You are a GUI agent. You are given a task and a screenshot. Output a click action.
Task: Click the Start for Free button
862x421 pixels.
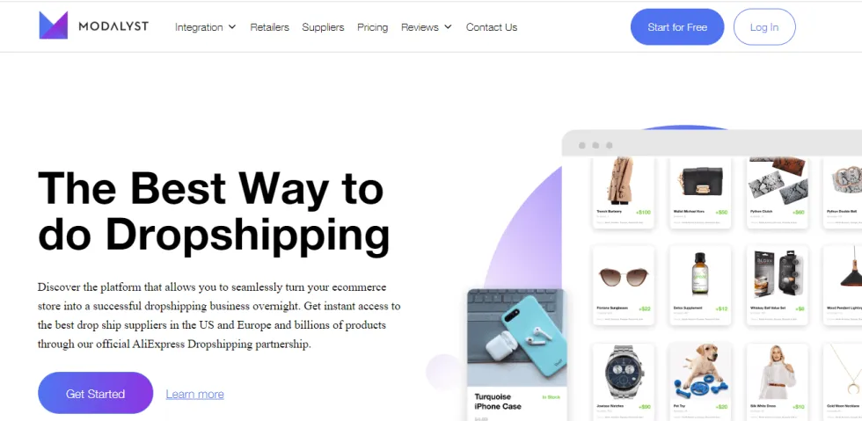point(677,27)
